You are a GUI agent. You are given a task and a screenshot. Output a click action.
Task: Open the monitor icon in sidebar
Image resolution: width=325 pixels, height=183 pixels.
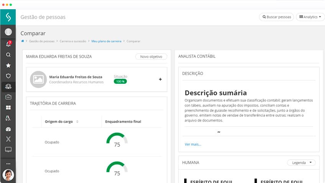tap(8, 150)
